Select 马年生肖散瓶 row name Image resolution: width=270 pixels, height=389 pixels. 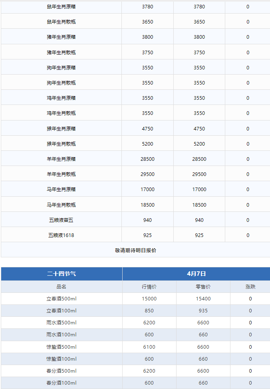[x=61, y=205]
